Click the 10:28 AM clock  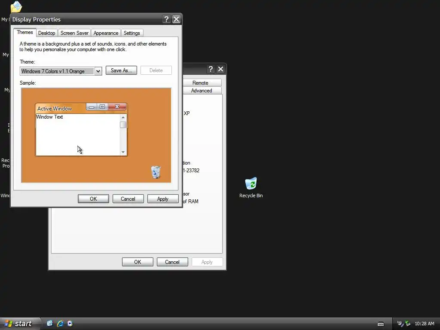(x=424, y=324)
